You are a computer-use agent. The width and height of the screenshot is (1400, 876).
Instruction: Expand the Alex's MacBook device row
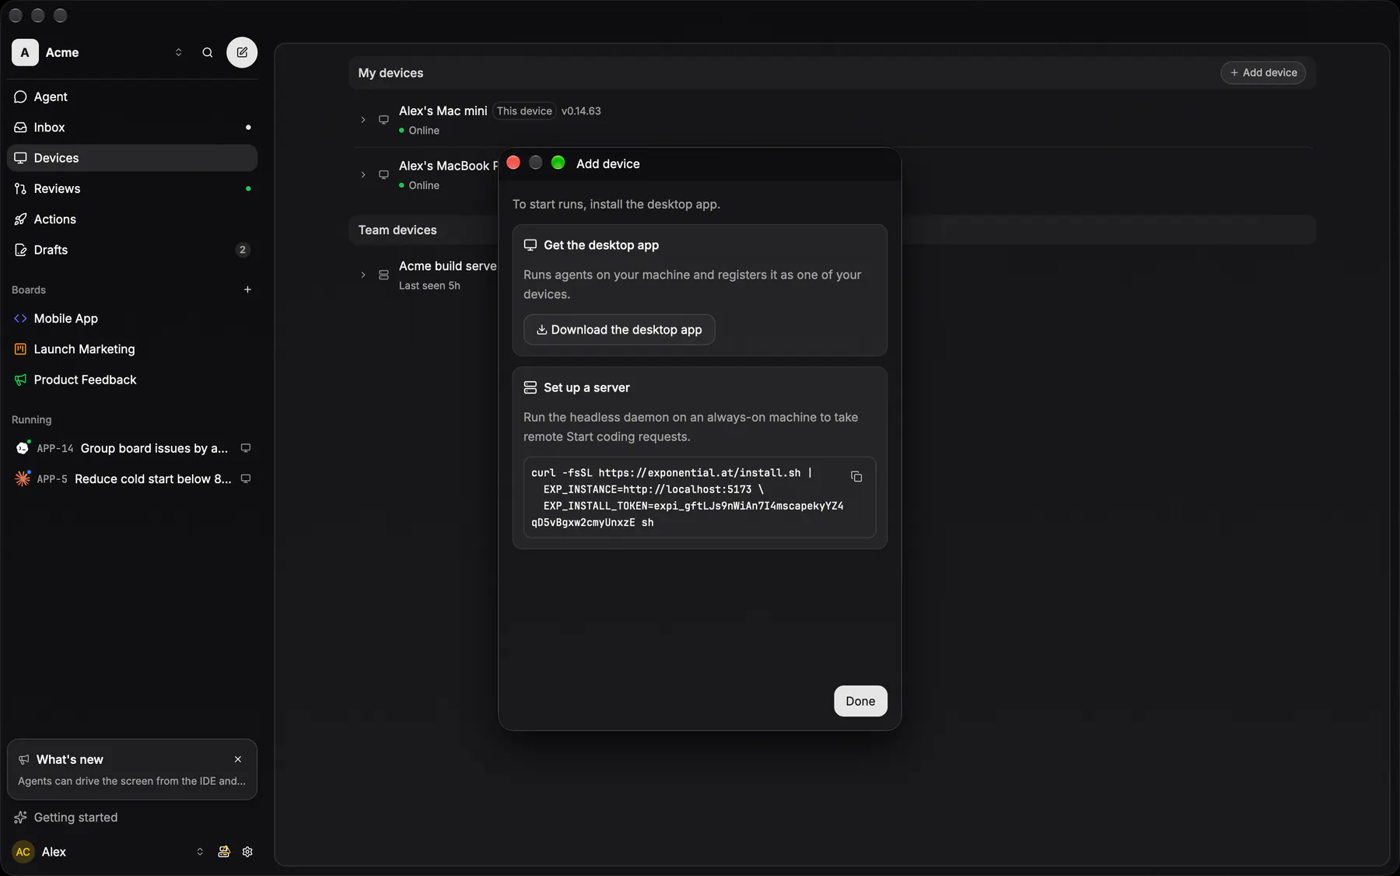tap(363, 175)
